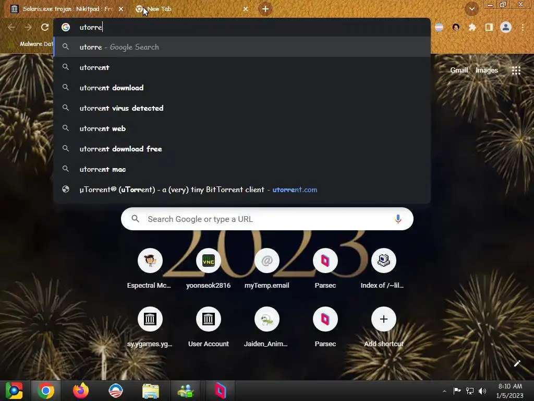
Task: Open the Images link
Action: pyautogui.click(x=487, y=70)
